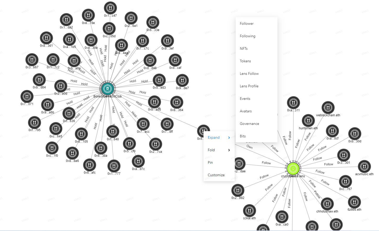Click the 0x2...992 node icon
This screenshot has width=379, height=231.
tap(238, 190)
